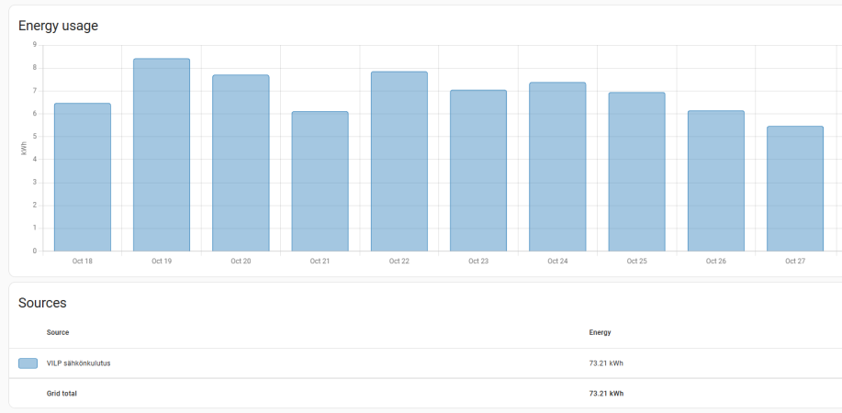Click the Oct 20 energy bar
This screenshot has height=413, width=842.
241,163
